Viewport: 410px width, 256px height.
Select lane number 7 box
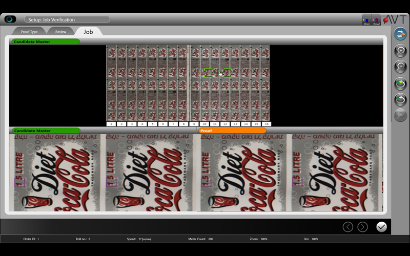click(173, 124)
